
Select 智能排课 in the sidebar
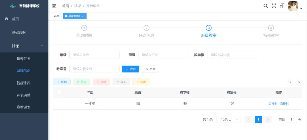click(24, 83)
